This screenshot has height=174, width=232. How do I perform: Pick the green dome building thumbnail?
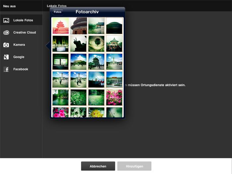[114, 26]
